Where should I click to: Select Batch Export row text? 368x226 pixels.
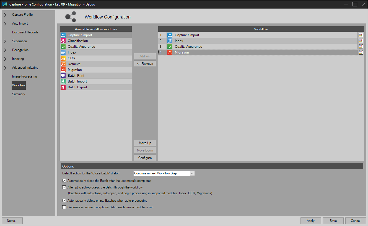[x=77, y=87]
